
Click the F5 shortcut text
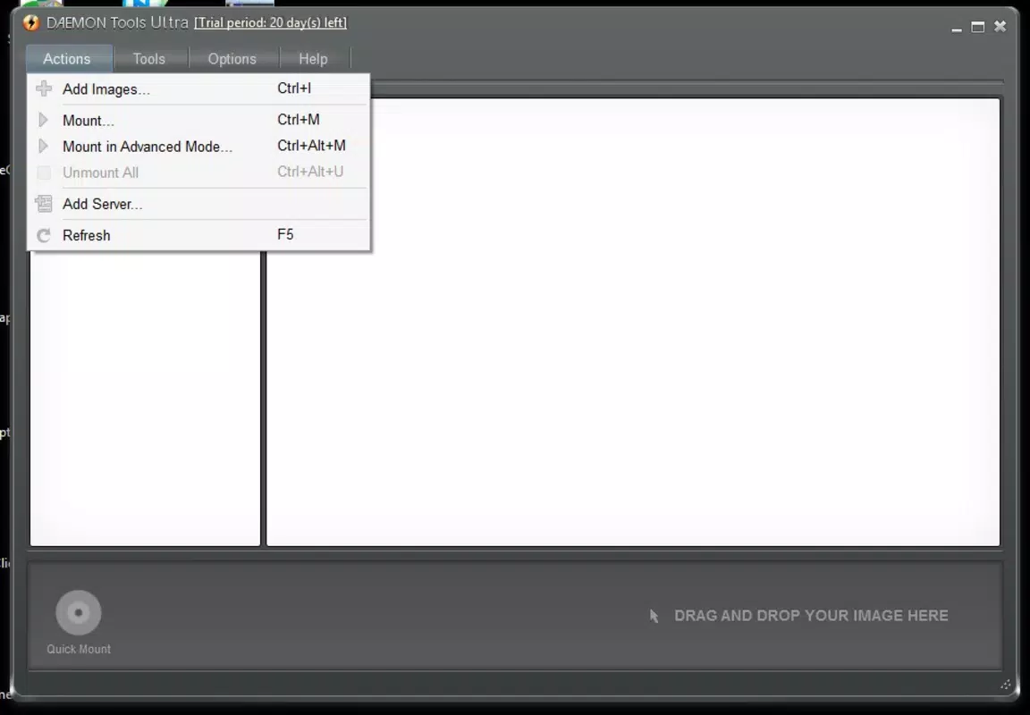(x=285, y=234)
